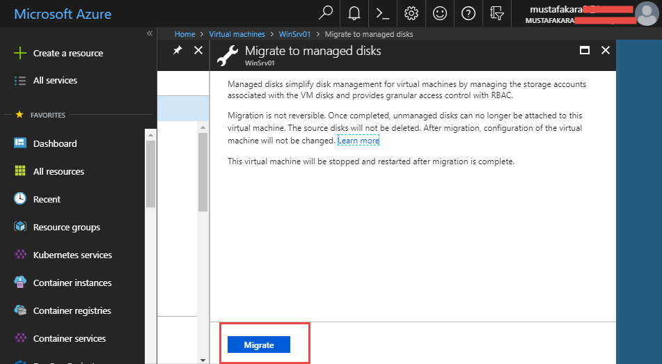The width and height of the screenshot is (662, 364).
Task: Go to WinSrv01 breadcrumb link
Action: (294, 34)
